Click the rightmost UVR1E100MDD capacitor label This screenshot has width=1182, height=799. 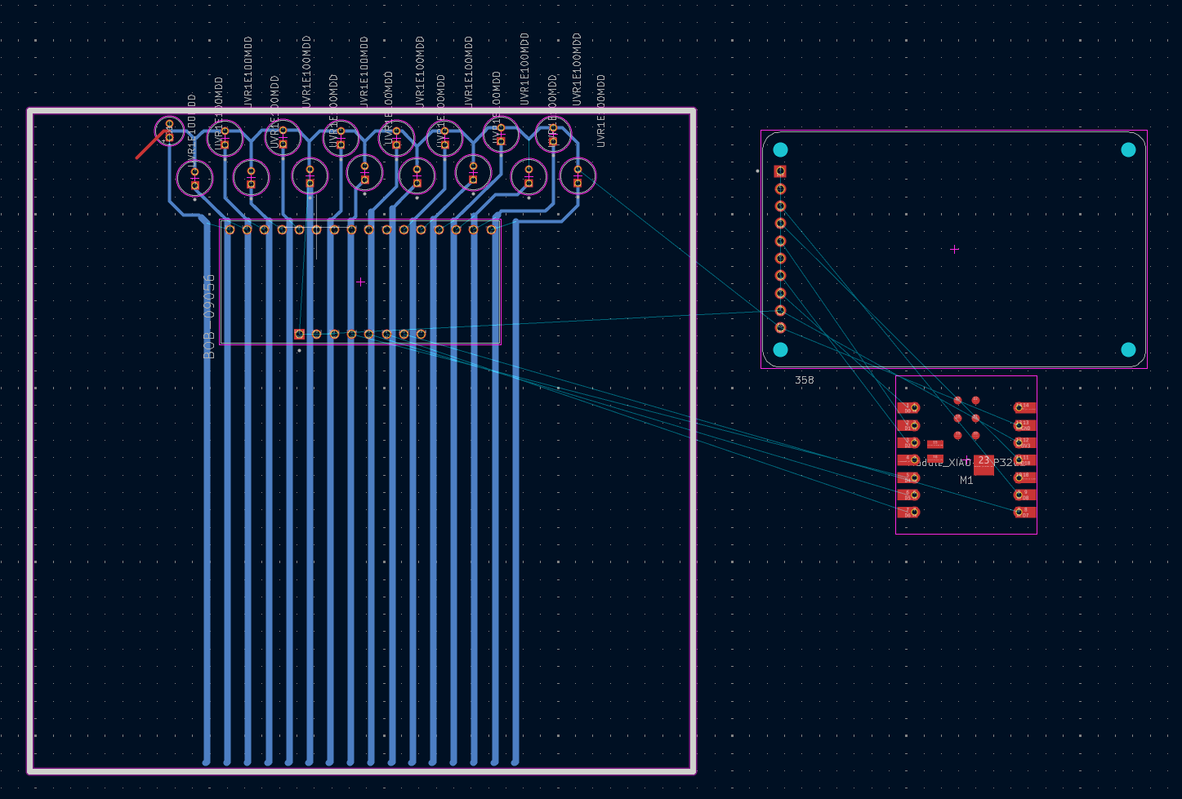tap(601, 111)
